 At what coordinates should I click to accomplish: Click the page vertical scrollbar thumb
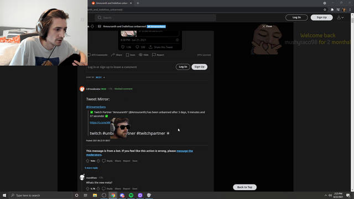[352, 20]
